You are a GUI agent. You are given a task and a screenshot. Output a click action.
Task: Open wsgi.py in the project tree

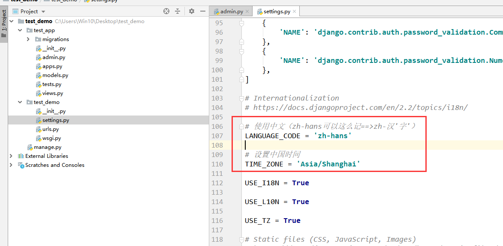pos(51,138)
